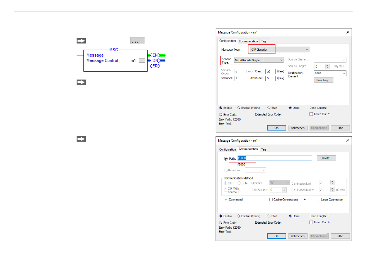Viewport: 367px width, 256px height.
Task: Select the Path radio button
Action: click(x=226, y=159)
